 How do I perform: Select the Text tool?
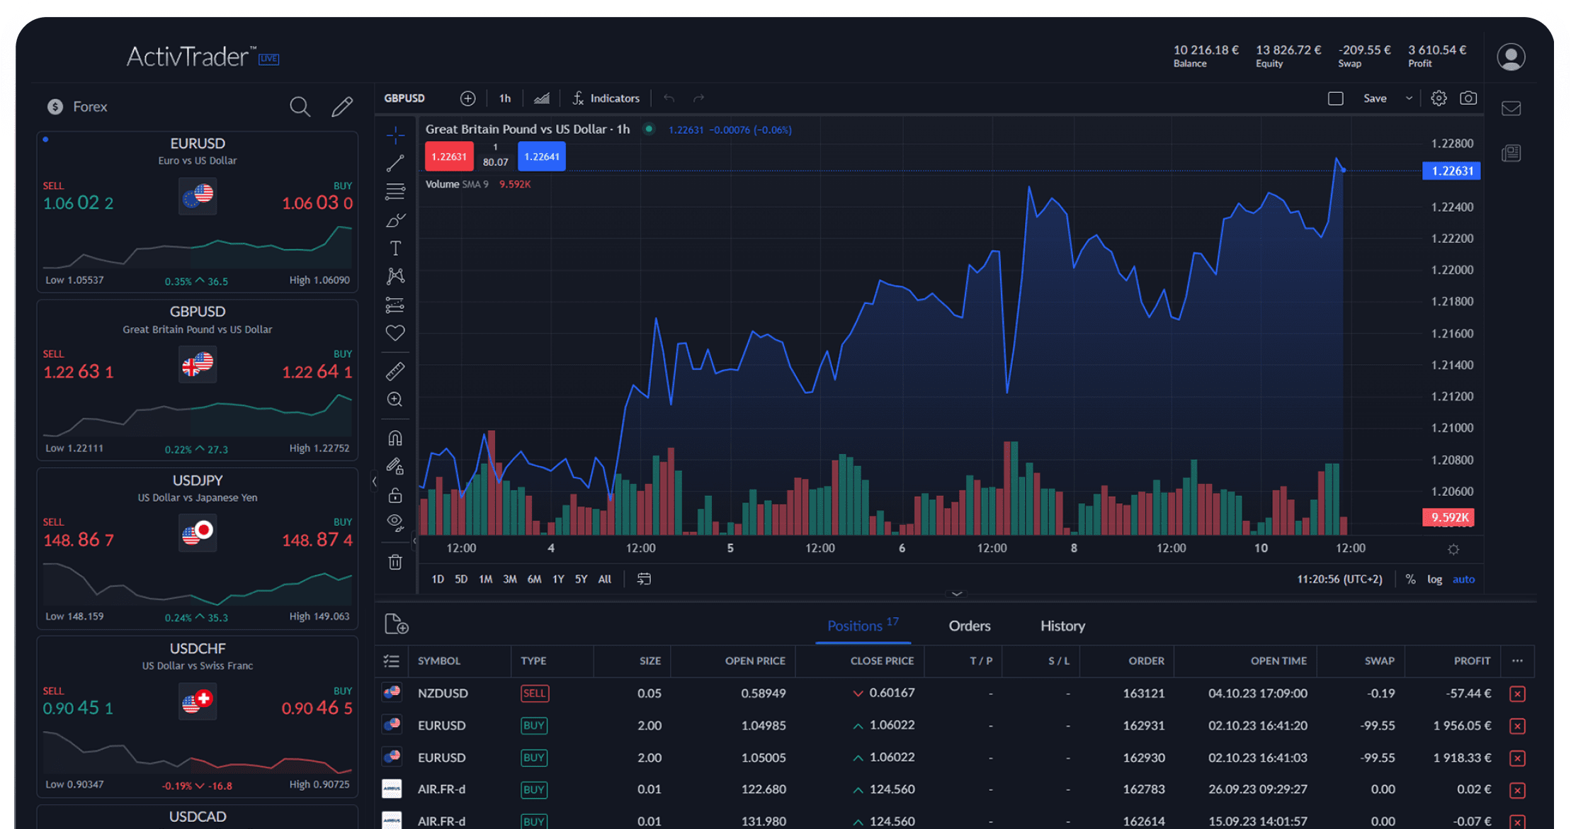coord(395,248)
